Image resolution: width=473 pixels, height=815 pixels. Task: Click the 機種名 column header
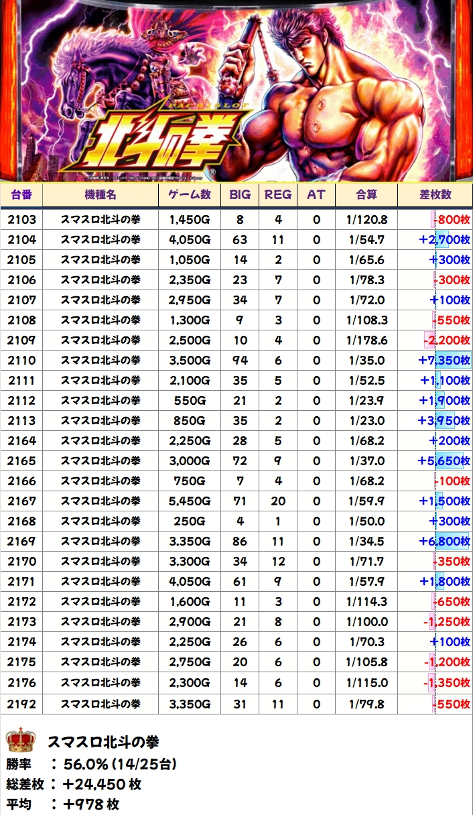tap(100, 194)
